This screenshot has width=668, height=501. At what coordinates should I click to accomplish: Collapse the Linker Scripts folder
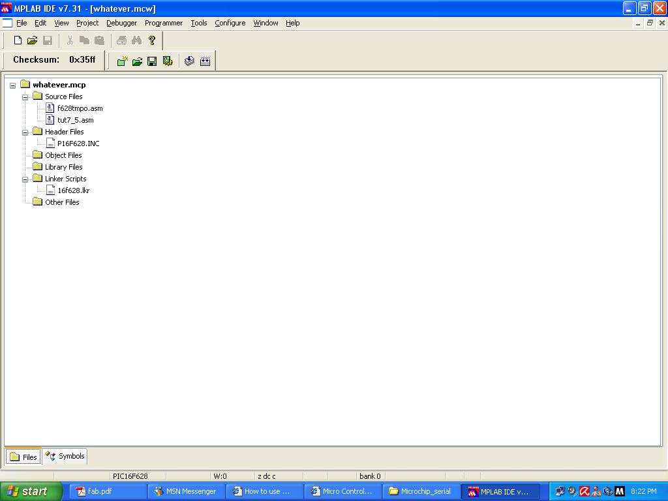tap(25, 179)
